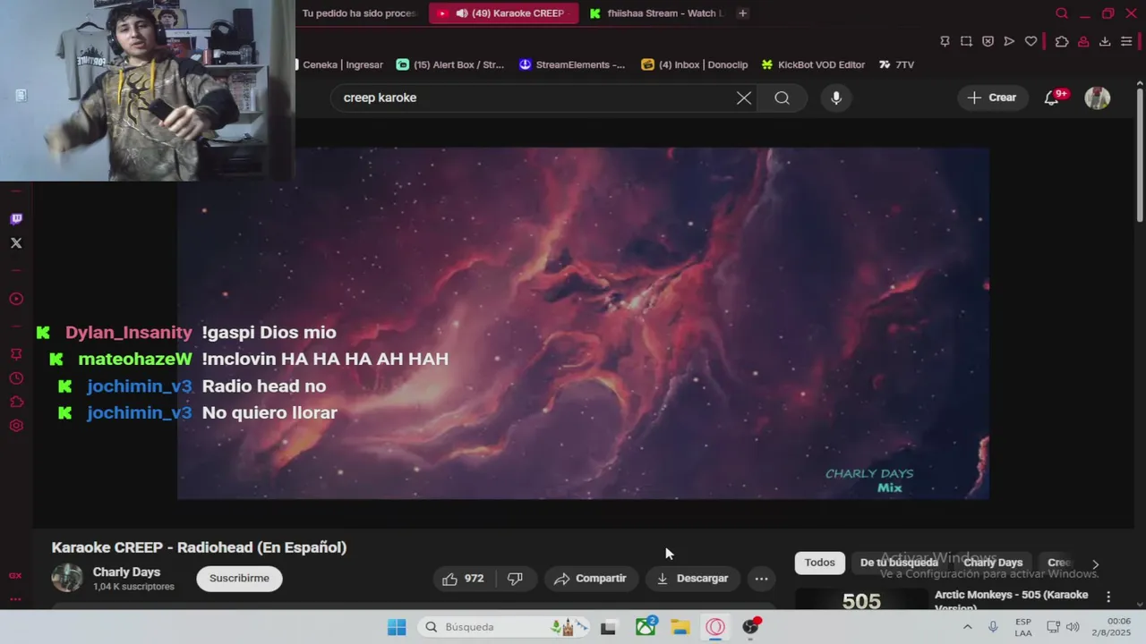Open the toolbar Extensions cube icon
The width and height of the screenshot is (1146, 644).
tap(1062, 41)
